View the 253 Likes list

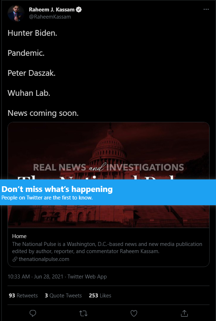(100, 295)
